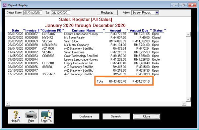Sort by the Status column header
Image resolution: width=199 pixels, height=130 pixels.
(158, 31)
